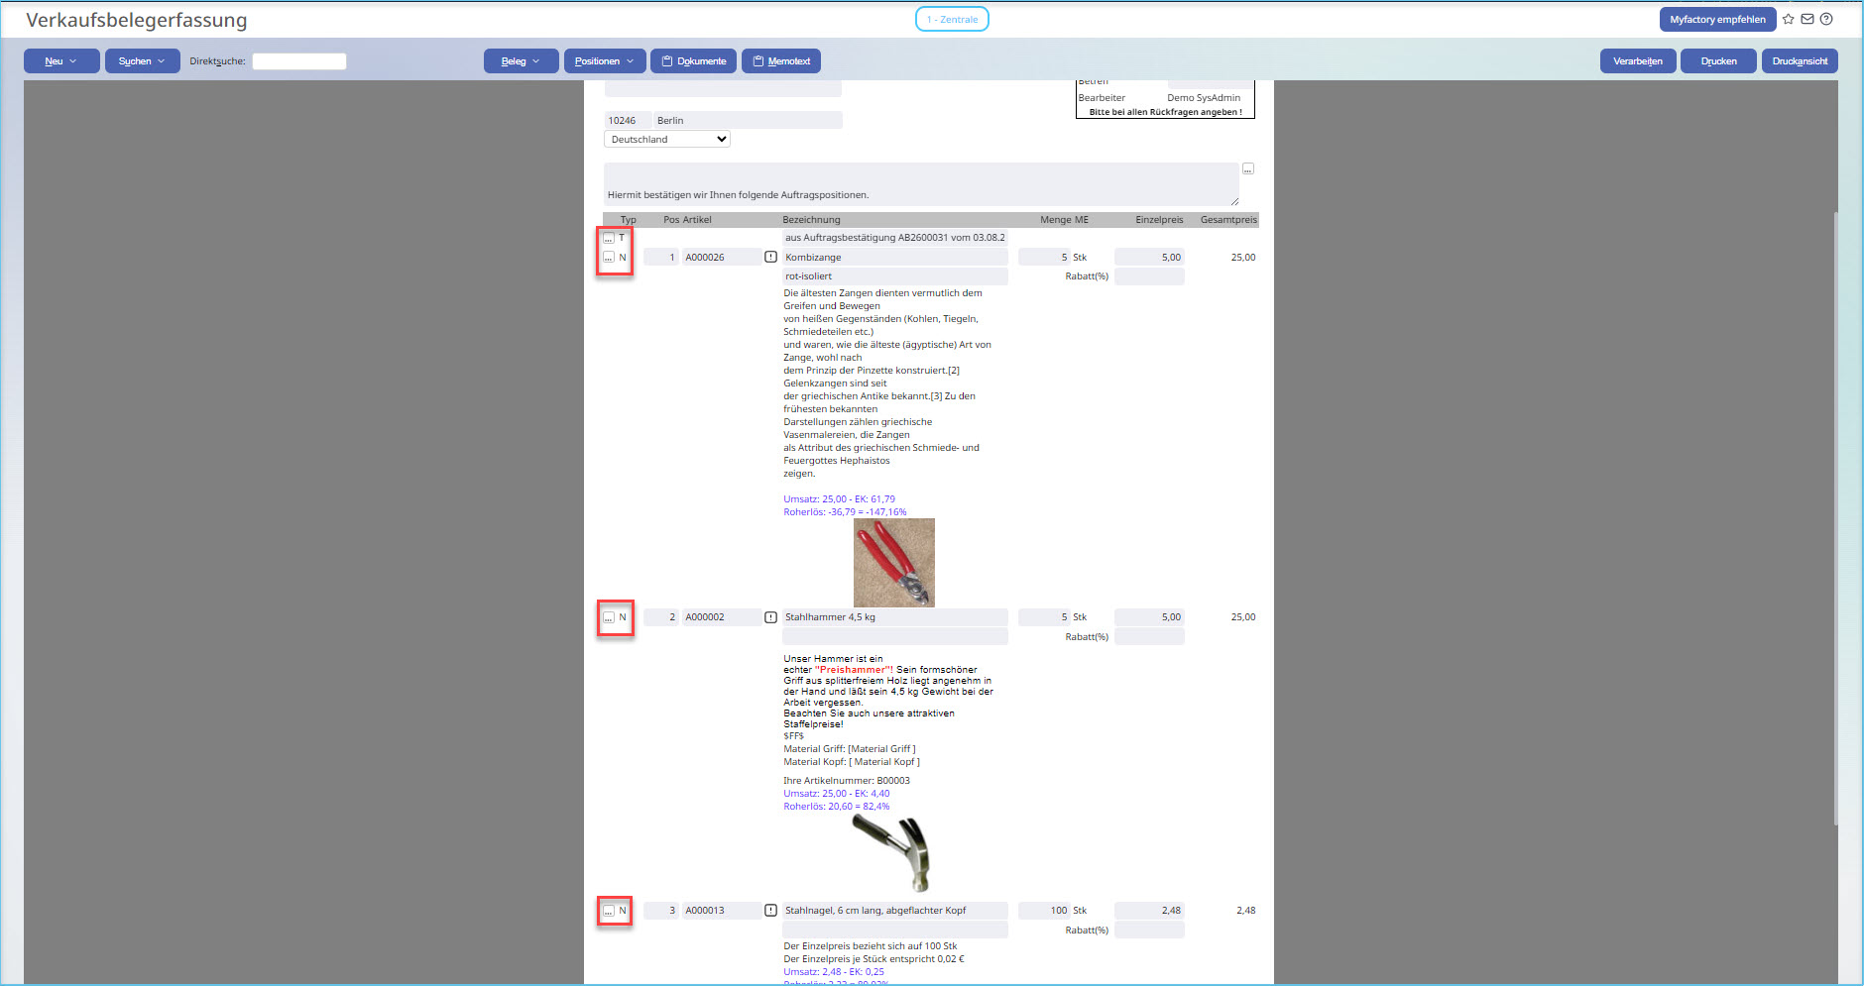1864x986 pixels.
Task: Open the Druckansicht print preview
Action: [1800, 61]
